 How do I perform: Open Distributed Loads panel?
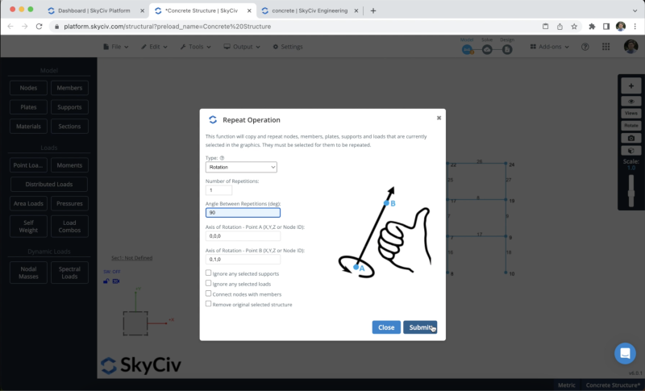tap(49, 184)
